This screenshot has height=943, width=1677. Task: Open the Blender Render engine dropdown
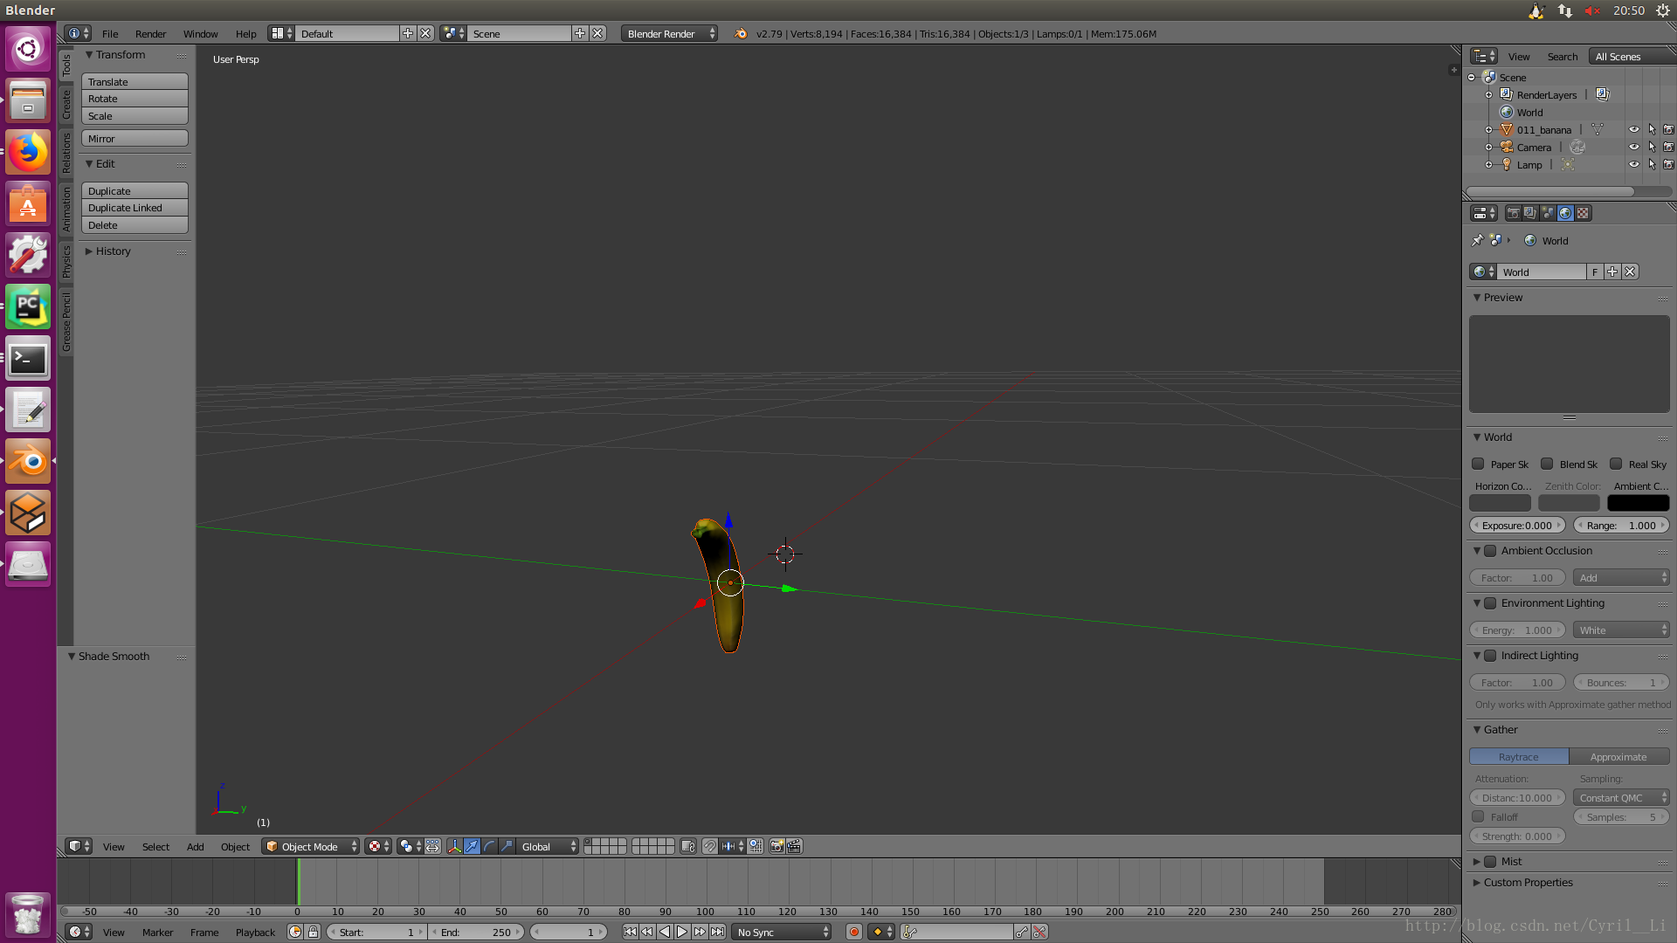[669, 33]
